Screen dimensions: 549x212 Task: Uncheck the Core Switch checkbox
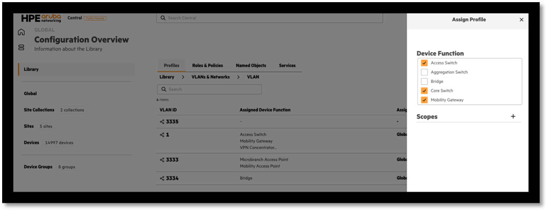coord(424,91)
